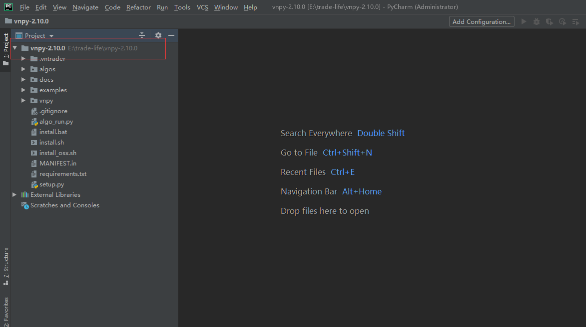Expand the examples folder arrow
Image resolution: width=586 pixels, height=327 pixels.
[x=23, y=90]
